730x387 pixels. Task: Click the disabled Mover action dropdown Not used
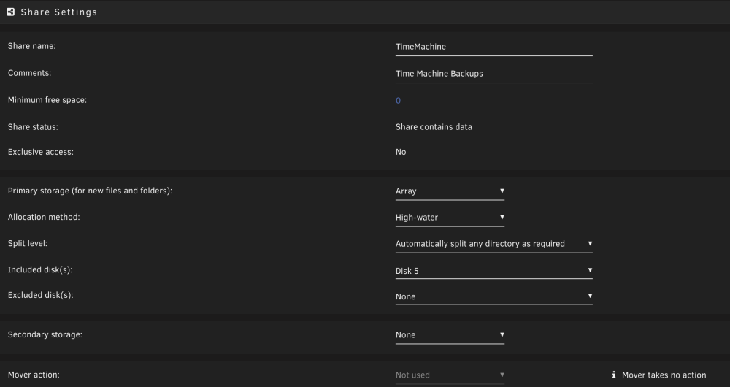(x=450, y=375)
